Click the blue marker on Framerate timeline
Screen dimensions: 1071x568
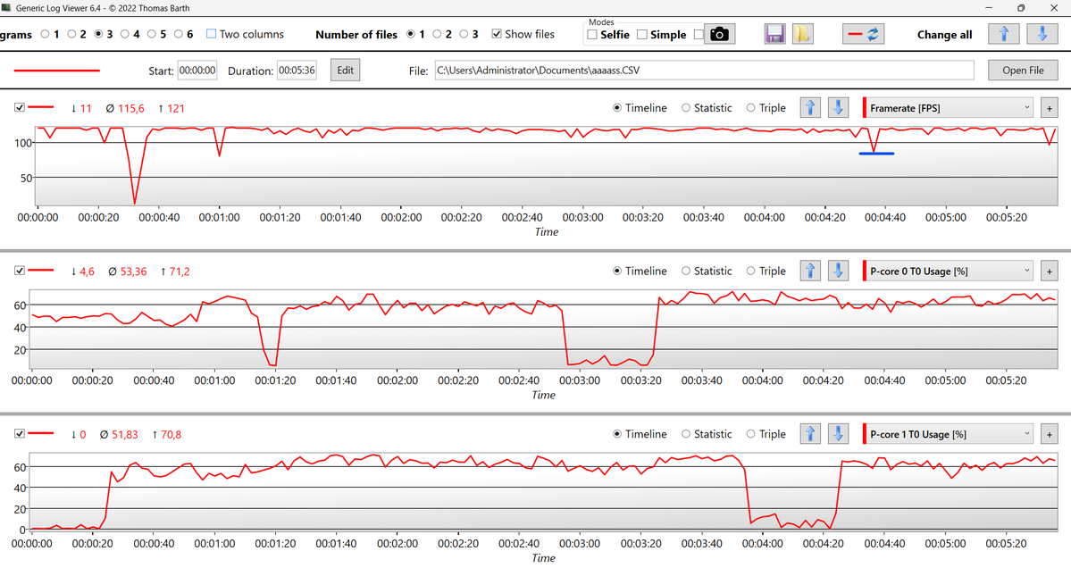tap(876, 154)
